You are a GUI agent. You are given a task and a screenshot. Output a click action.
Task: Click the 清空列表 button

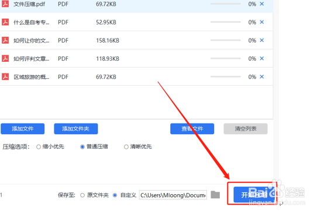click(x=246, y=129)
